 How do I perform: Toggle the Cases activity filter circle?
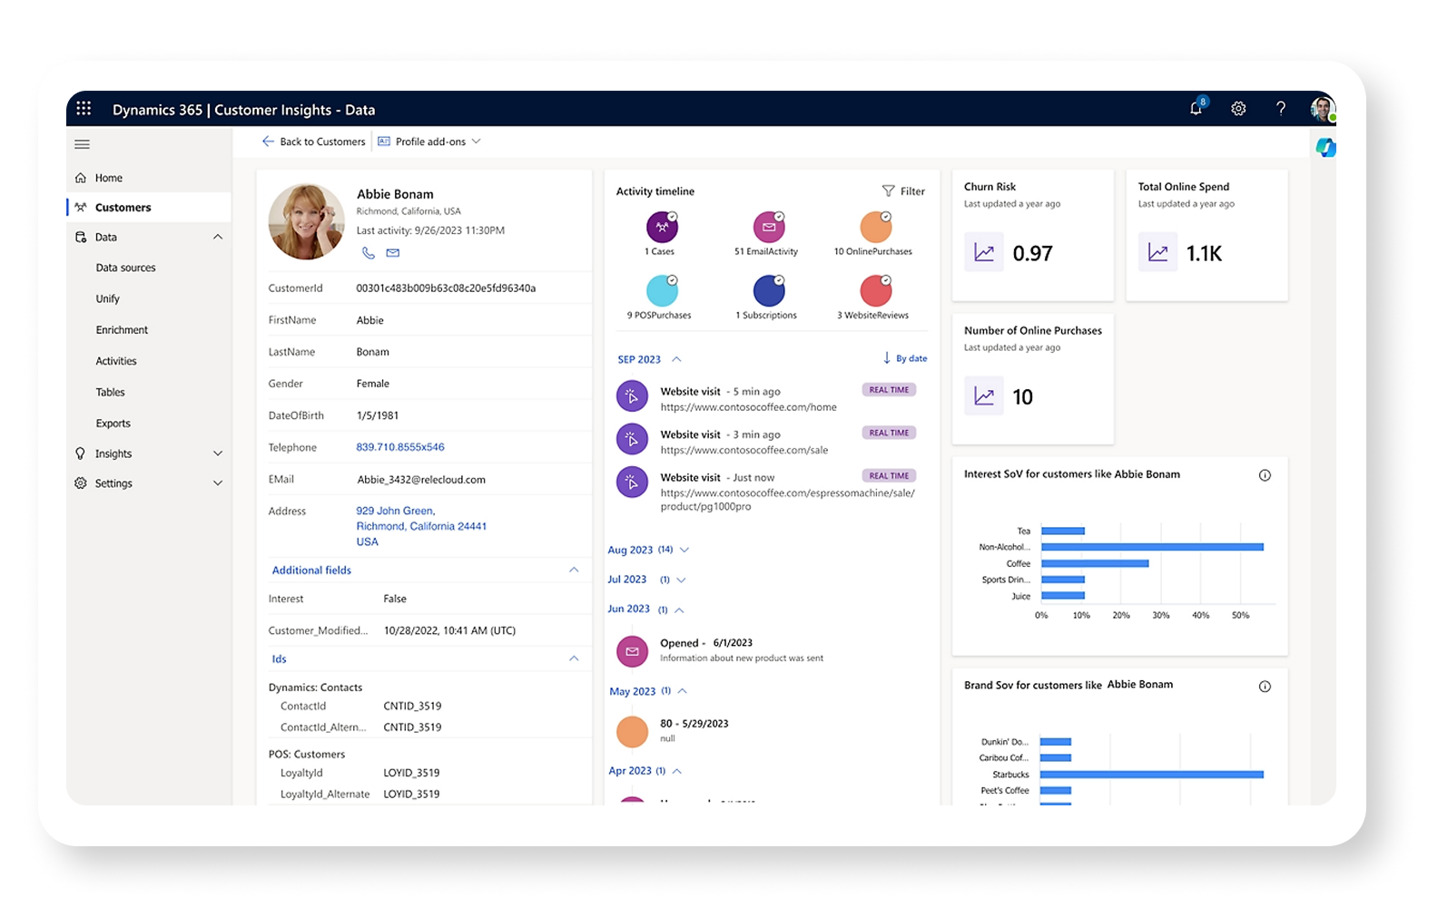coord(662,227)
